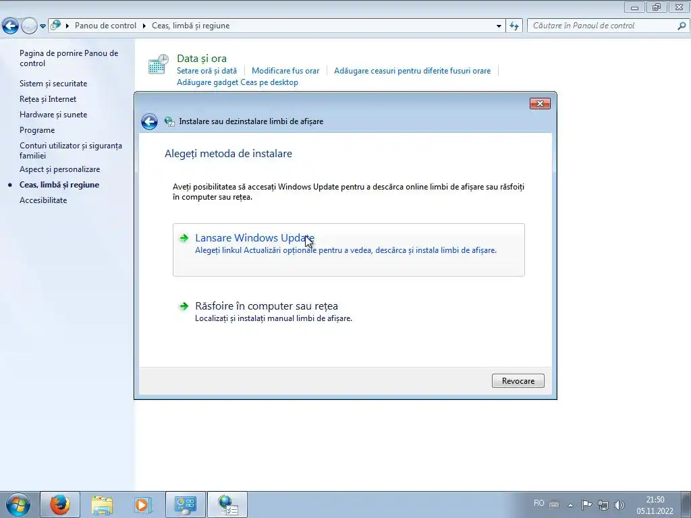The image size is (691, 518).
Task: Click the taskbar clock showing 21:50
Action: [655, 505]
